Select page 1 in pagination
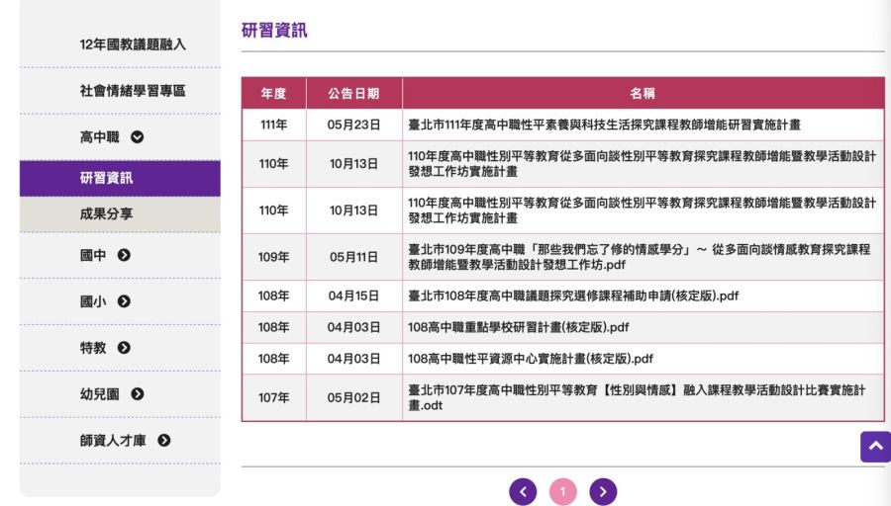The image size is (891, 506). pyautogui.click(x=563, y=492)
